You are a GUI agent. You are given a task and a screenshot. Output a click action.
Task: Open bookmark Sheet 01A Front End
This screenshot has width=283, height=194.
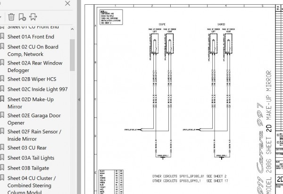point(31,37)
